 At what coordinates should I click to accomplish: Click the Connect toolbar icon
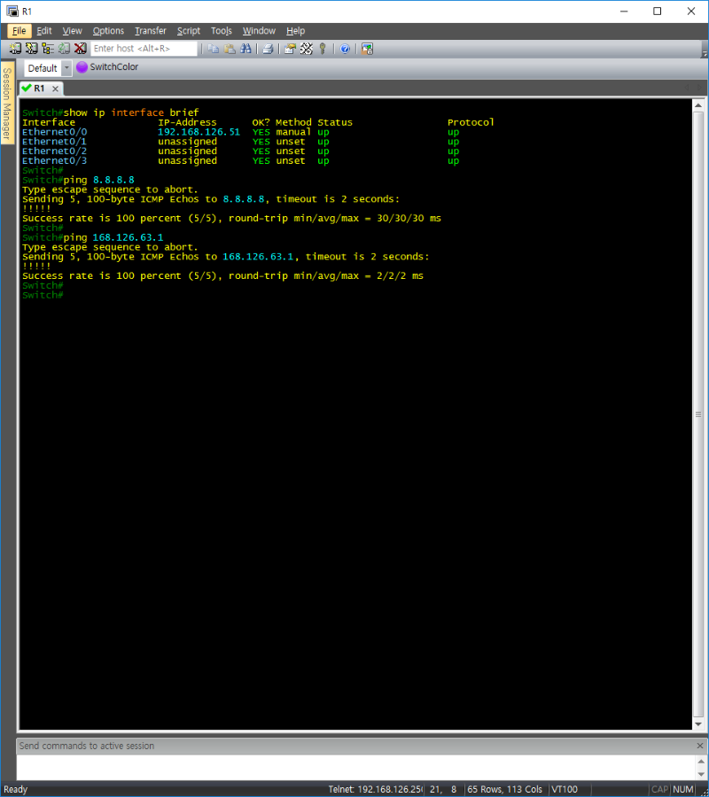pyautogui.click(x=15, y=49)
